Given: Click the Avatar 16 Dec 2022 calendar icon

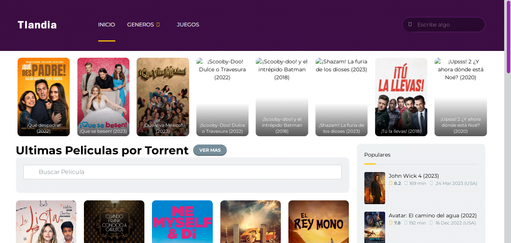Looking at the screenshot, I should tap(431, 223).
